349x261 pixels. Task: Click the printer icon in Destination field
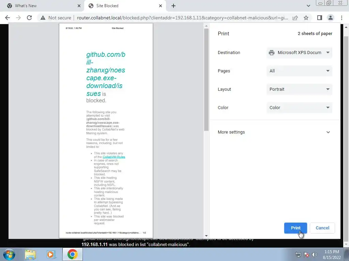(x=272, y=53)
